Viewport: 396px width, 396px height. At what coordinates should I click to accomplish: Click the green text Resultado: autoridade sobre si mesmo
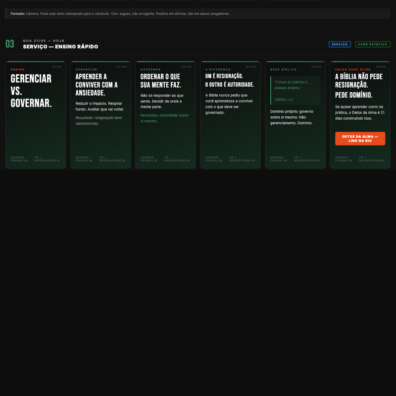(x=164, y=118)
